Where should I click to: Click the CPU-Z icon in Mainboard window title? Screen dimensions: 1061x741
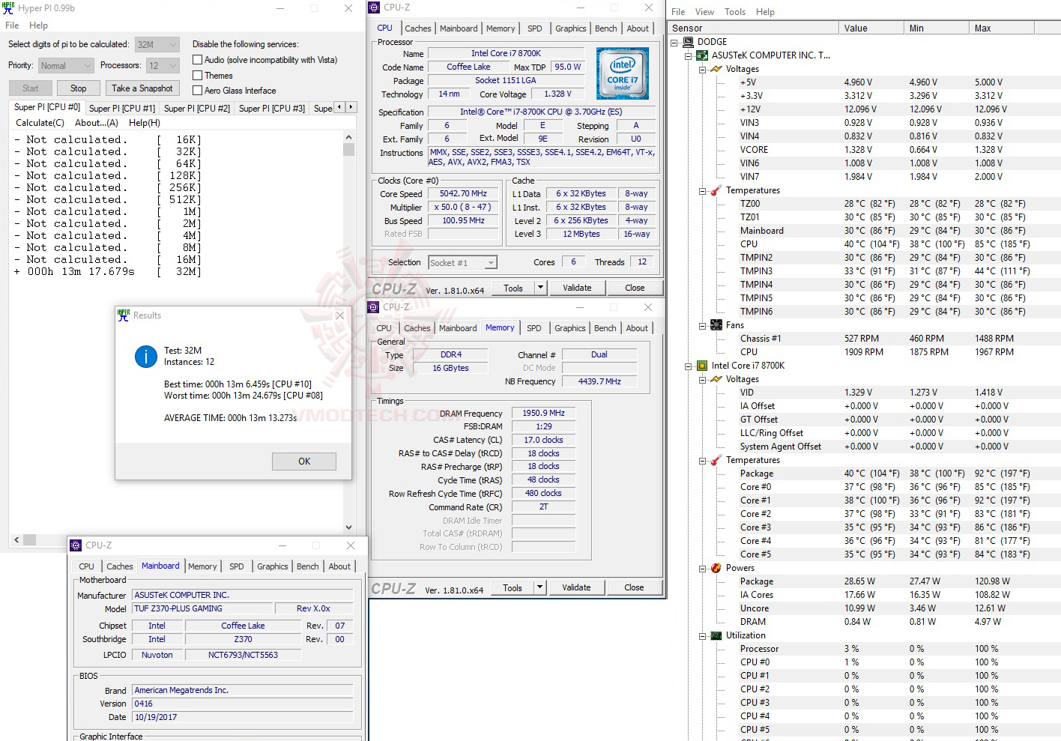point(76,545)
